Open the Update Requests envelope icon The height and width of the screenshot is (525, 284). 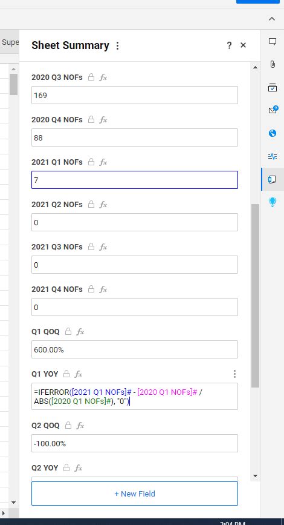[273, 110]
